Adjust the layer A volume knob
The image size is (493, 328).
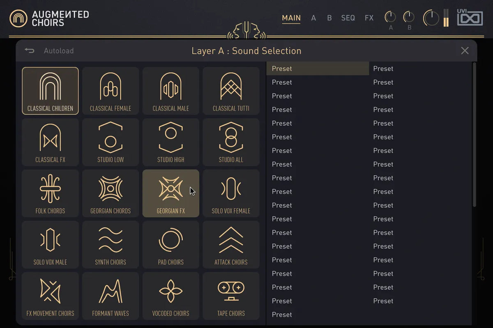tap(390, 17)
